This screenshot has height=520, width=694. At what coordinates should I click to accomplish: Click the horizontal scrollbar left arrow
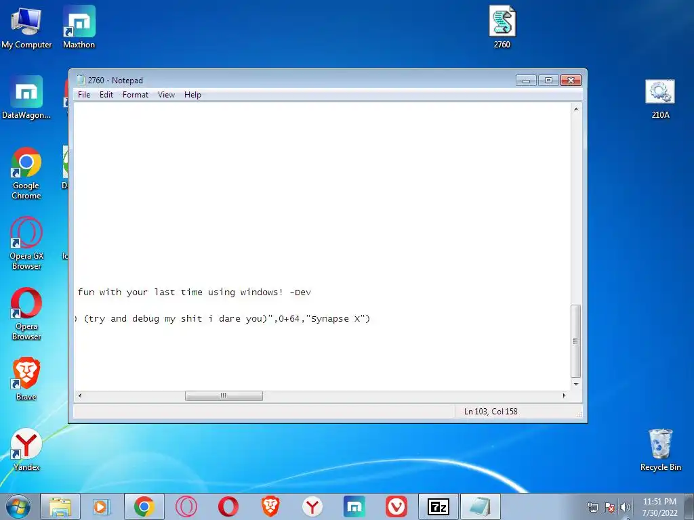pyautogui.click(x=80, y=395)
